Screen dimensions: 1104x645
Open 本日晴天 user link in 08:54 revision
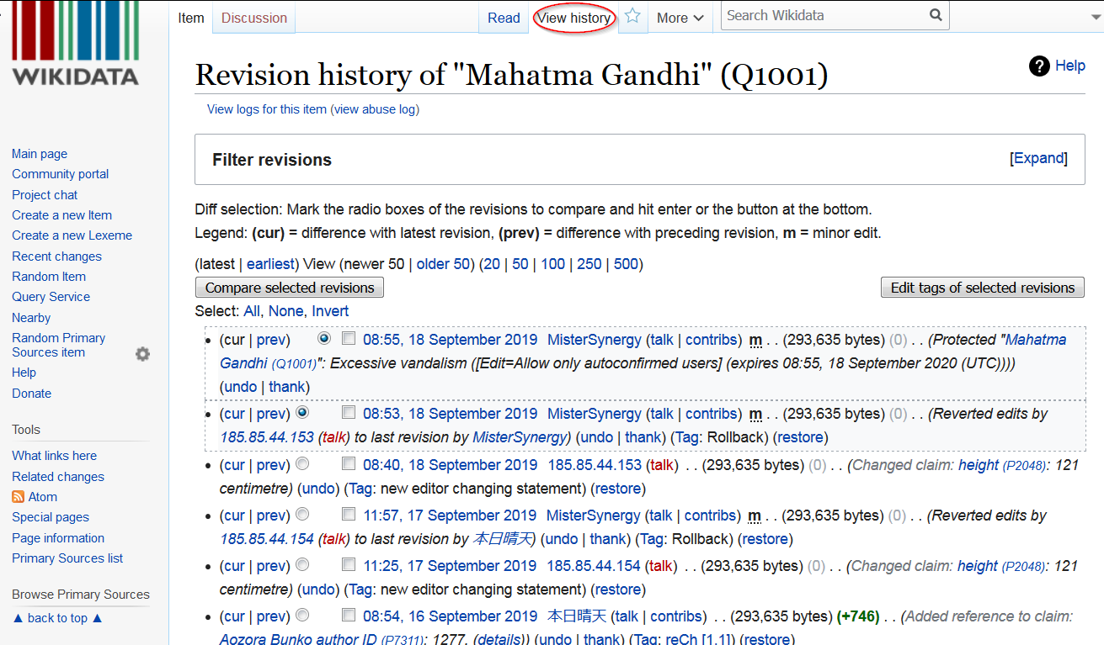tap(576, 616)
